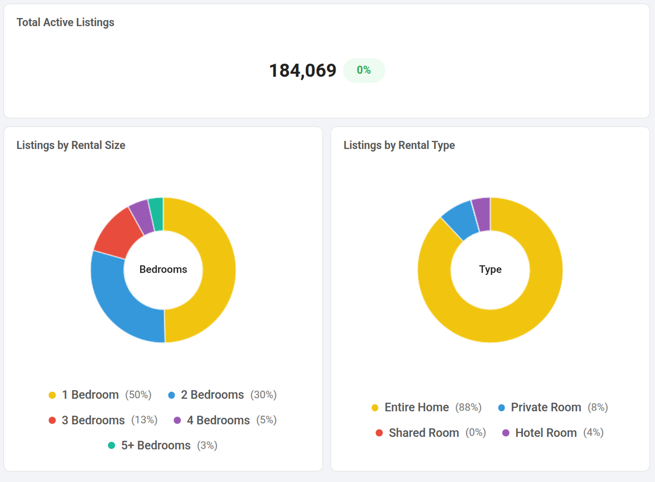655x482 pixels.
Task: Click the yellow 1 Bedroom donut slice
Action: pyautogui.click(x=218, y=270)
